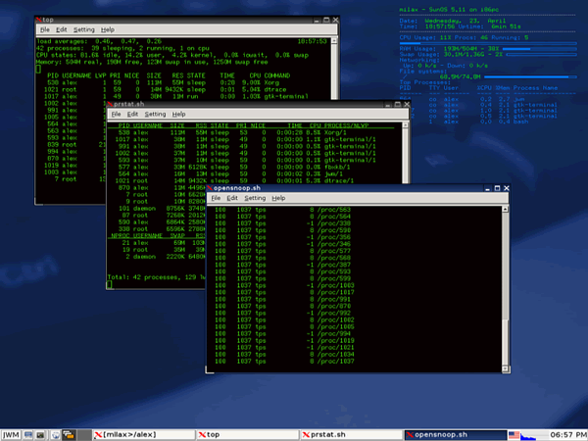
Task: Click scrollbar down arrow in opensnoop.sh window
Action: pyautogui.click(x=505, y=369)
